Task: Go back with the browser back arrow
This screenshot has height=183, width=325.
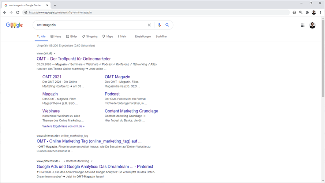Action: pos(4,12)
